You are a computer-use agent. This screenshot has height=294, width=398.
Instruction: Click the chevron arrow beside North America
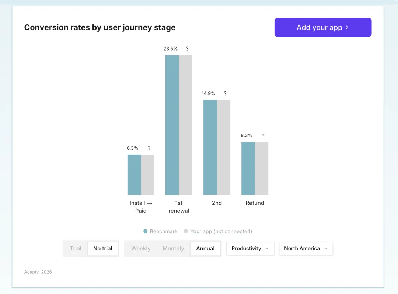(x=325, y=248)
